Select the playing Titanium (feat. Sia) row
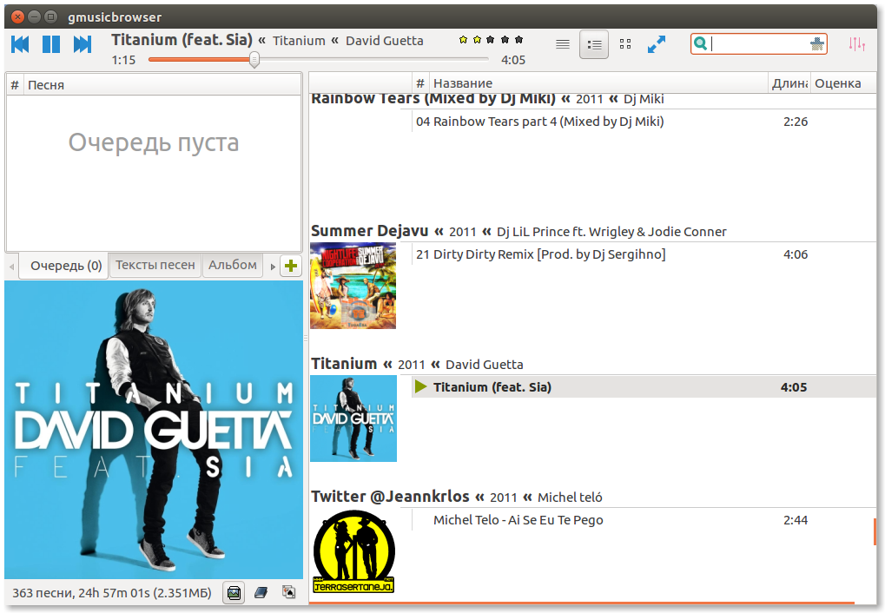The image size is (885, 613). (644, 387)
